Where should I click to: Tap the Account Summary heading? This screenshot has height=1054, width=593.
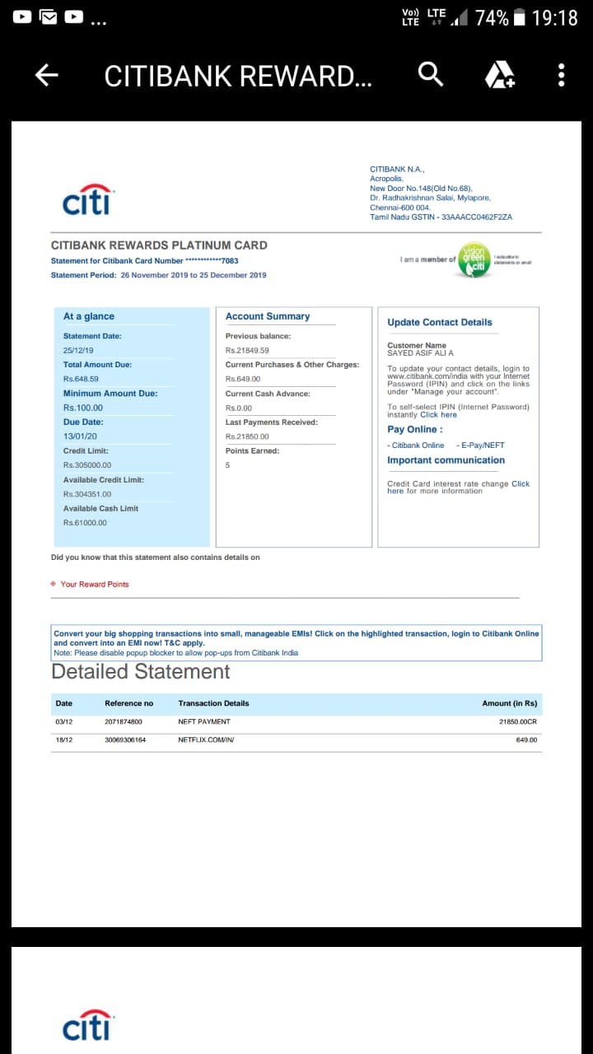point(268,316)
